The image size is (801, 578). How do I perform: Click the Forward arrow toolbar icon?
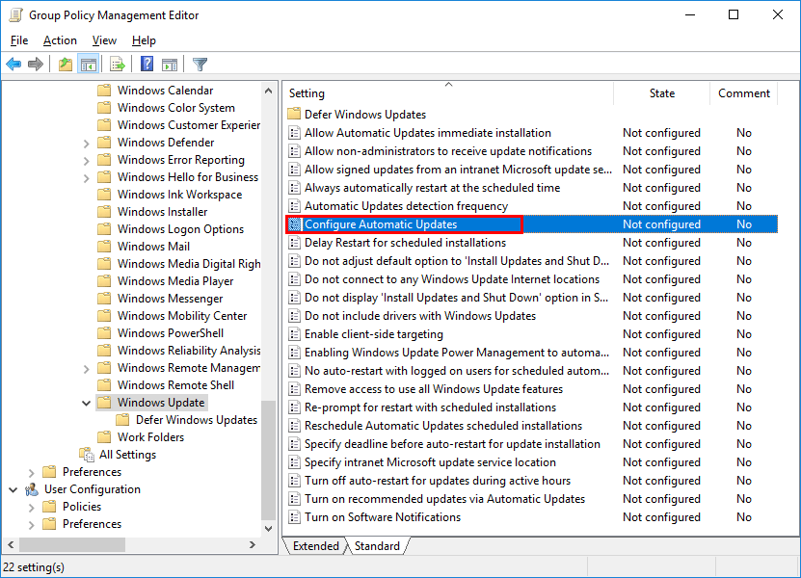(x=36, y=65)
